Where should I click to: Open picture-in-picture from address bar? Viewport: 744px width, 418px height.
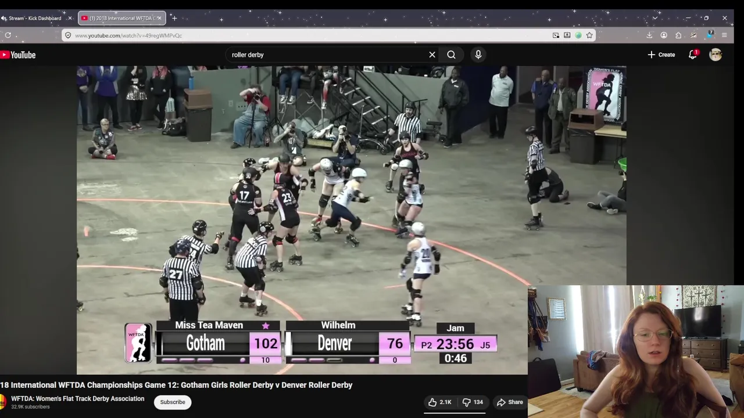click(x=556, y=35)
